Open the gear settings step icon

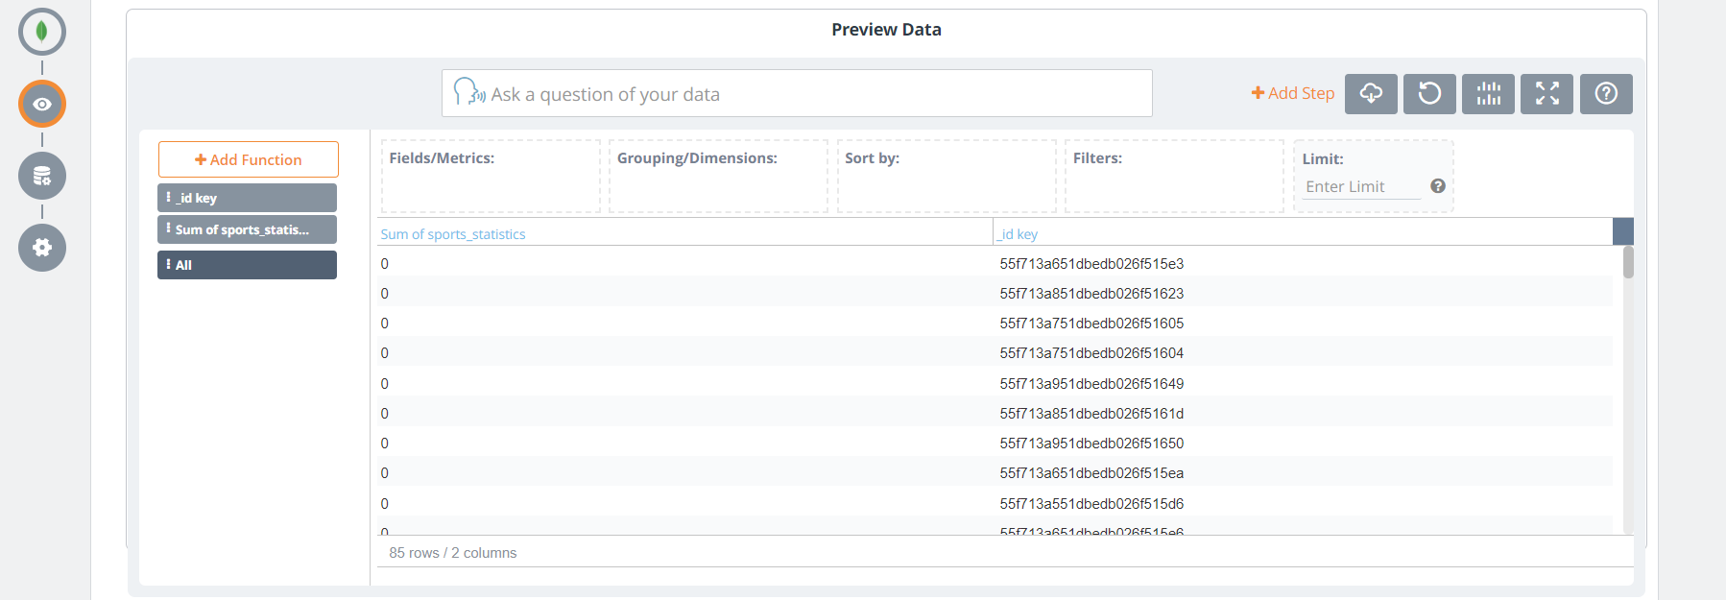[x=42, y=248]
